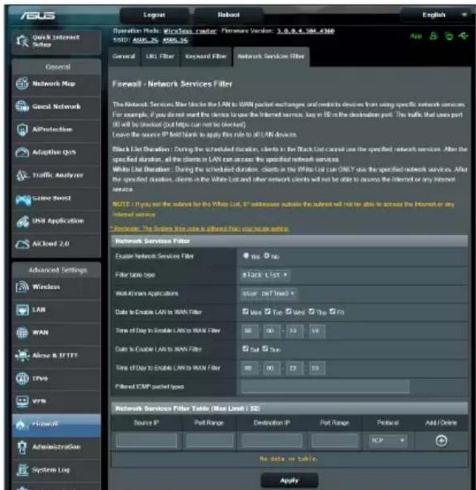Switch to the Keyword Filter tab
The height and width of the screenshot is (490, 476).
[x=206, y=56]
